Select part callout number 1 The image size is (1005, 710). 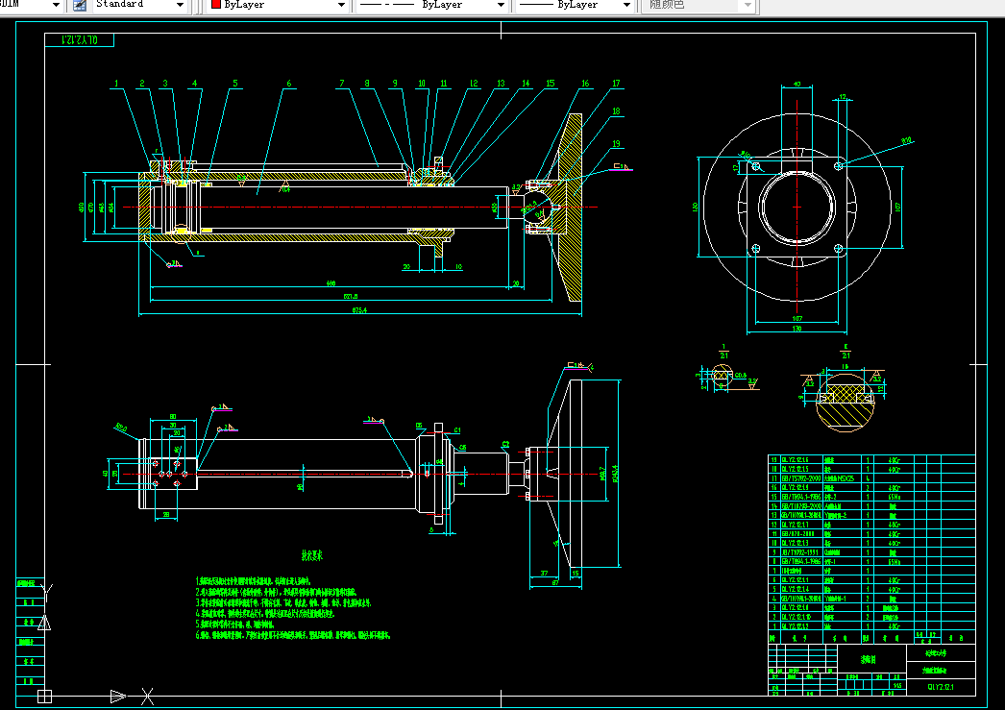(x=116, y=85)
